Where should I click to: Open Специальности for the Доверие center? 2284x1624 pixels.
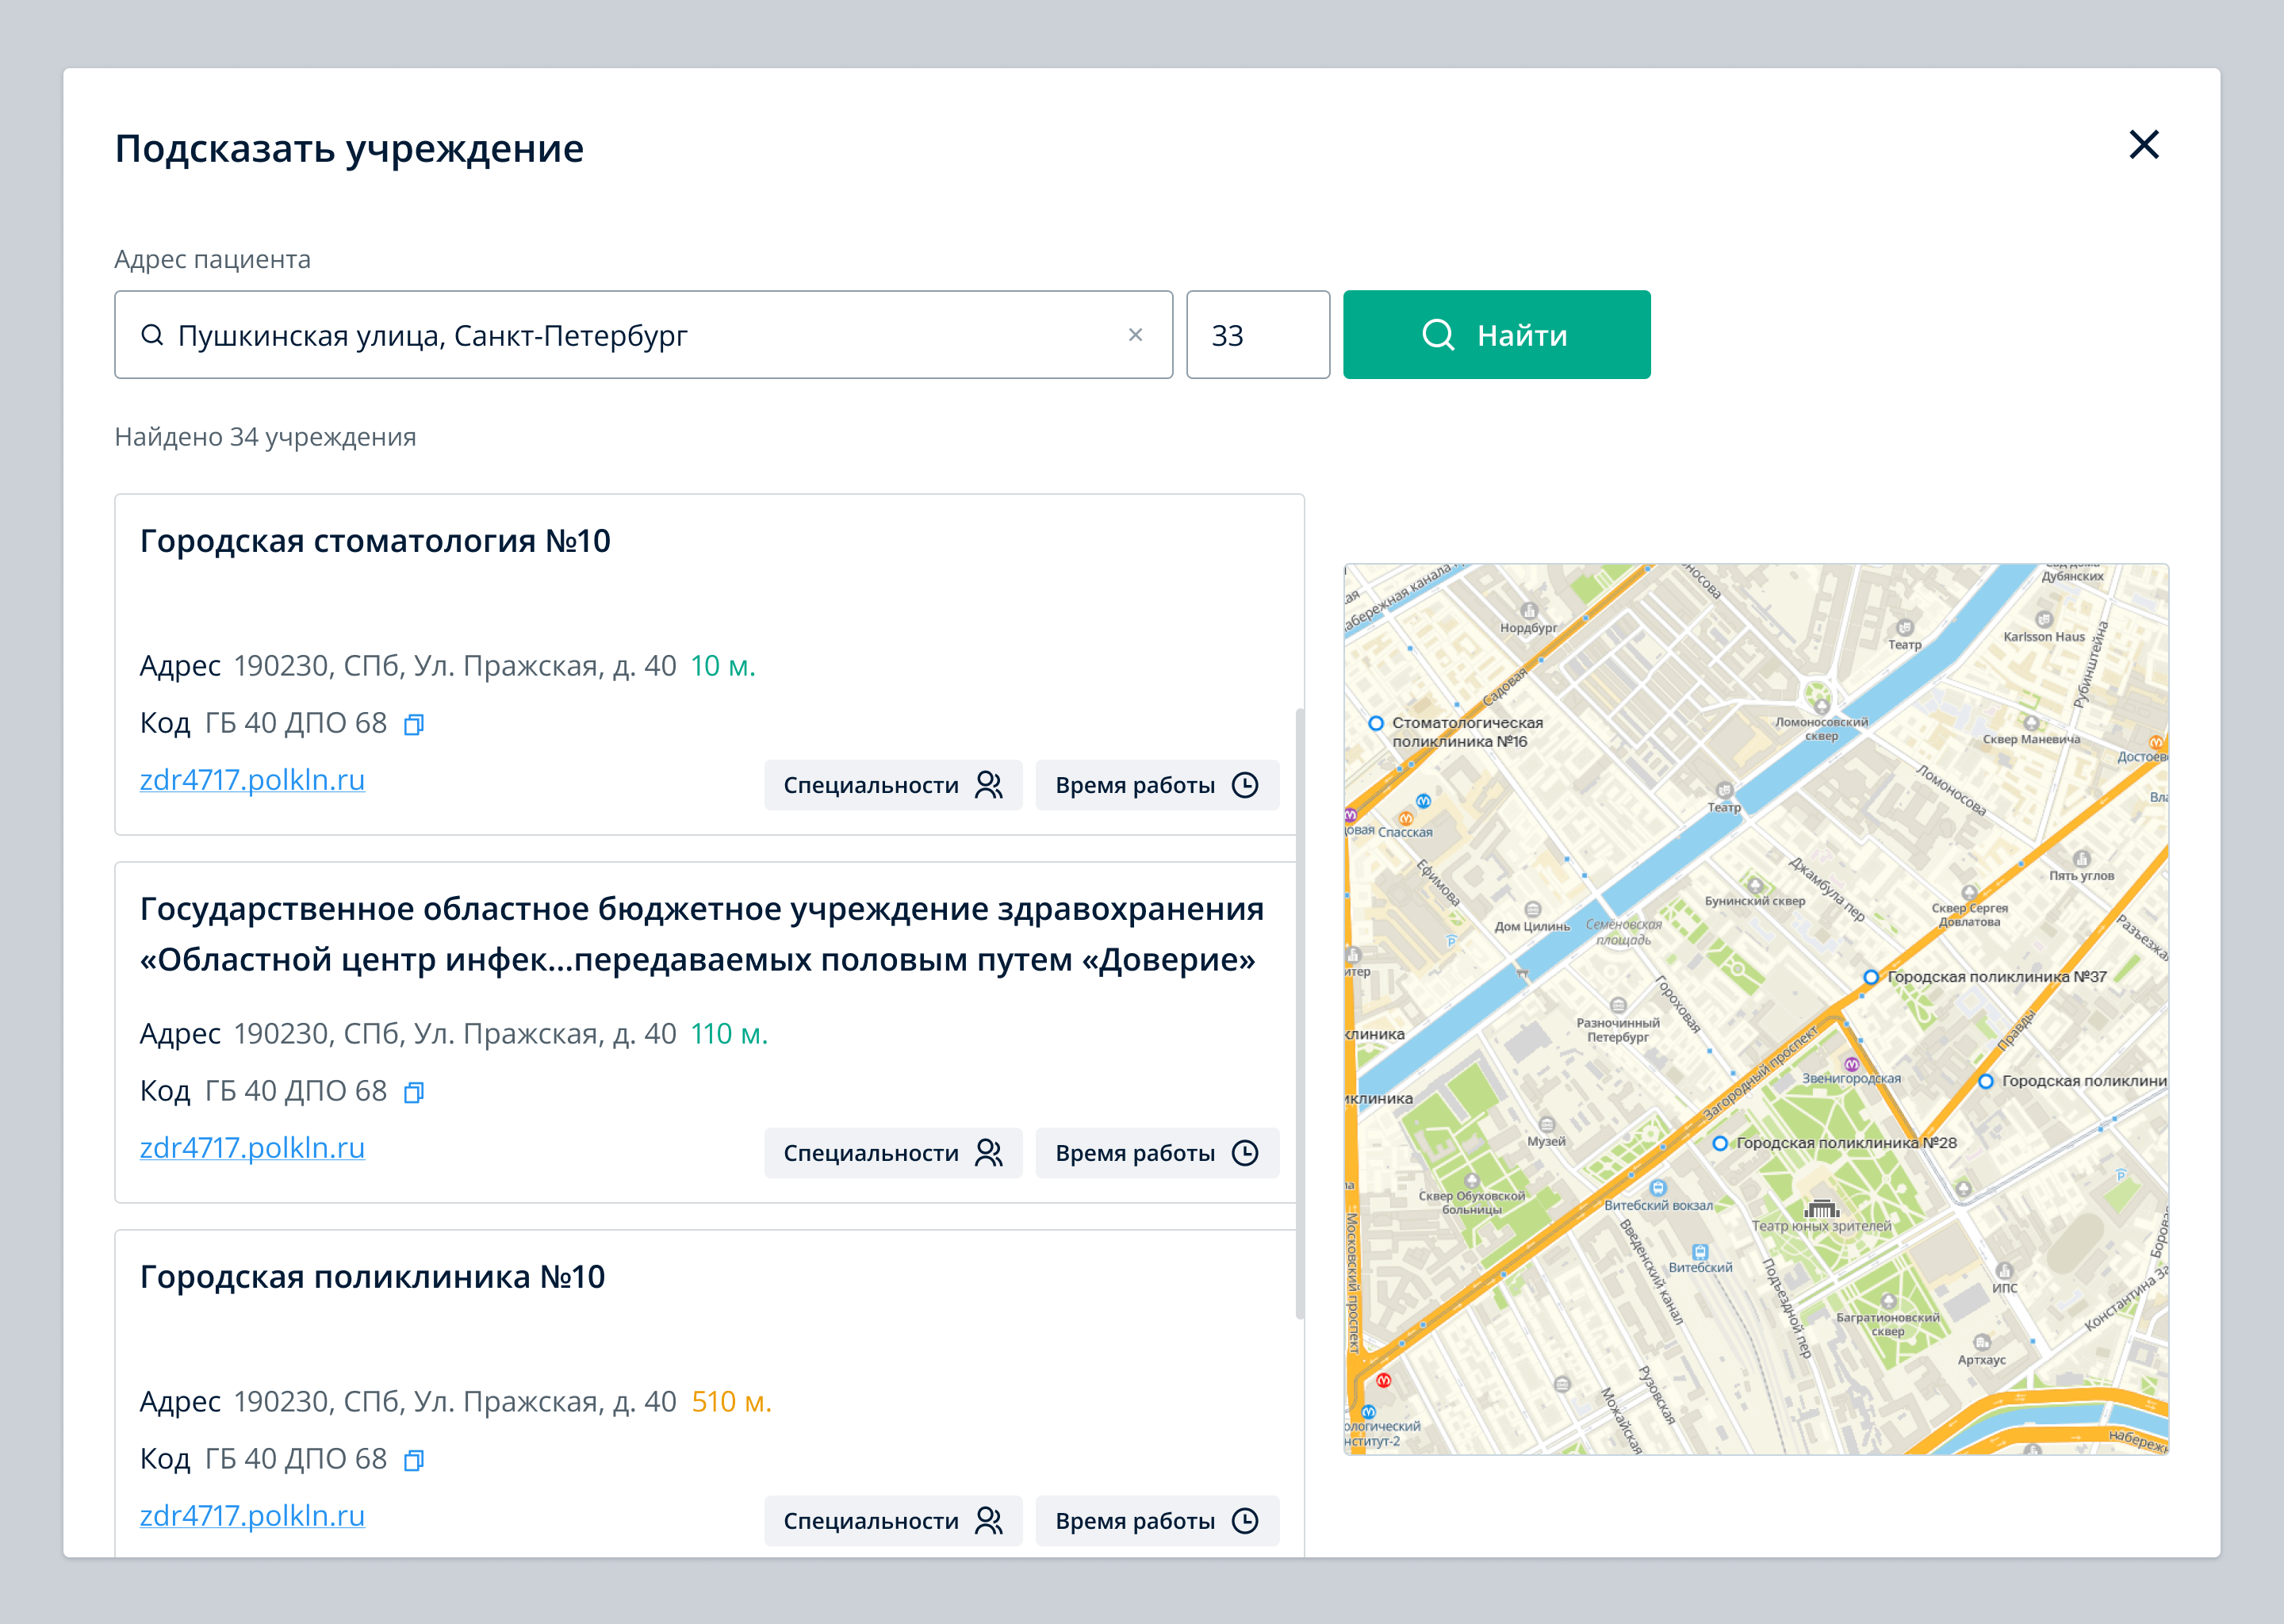[892, 1153]
